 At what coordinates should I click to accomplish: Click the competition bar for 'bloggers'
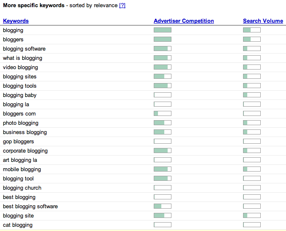coord(163,39)
